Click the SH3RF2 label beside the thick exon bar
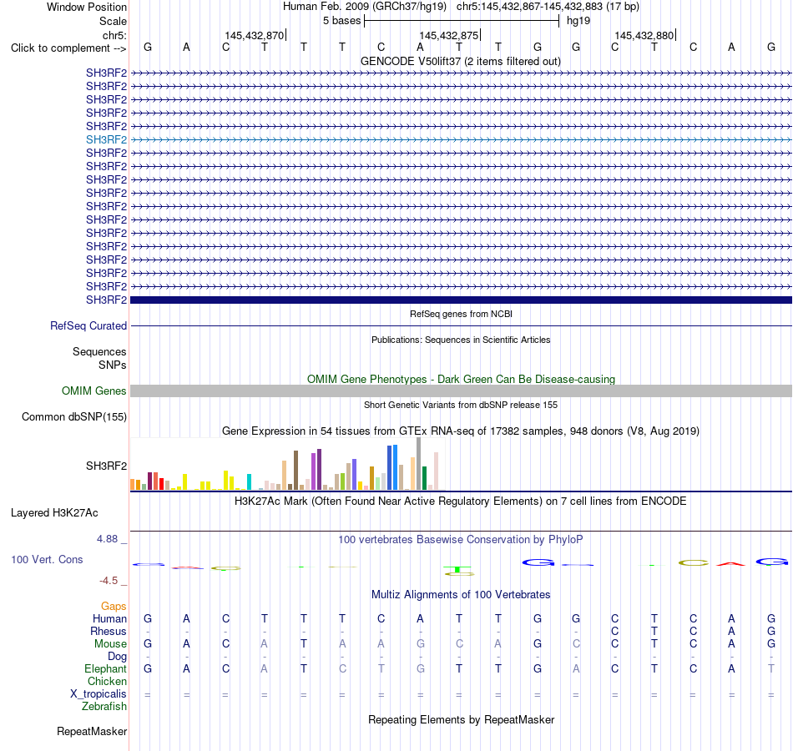 (x=106, y=300)
